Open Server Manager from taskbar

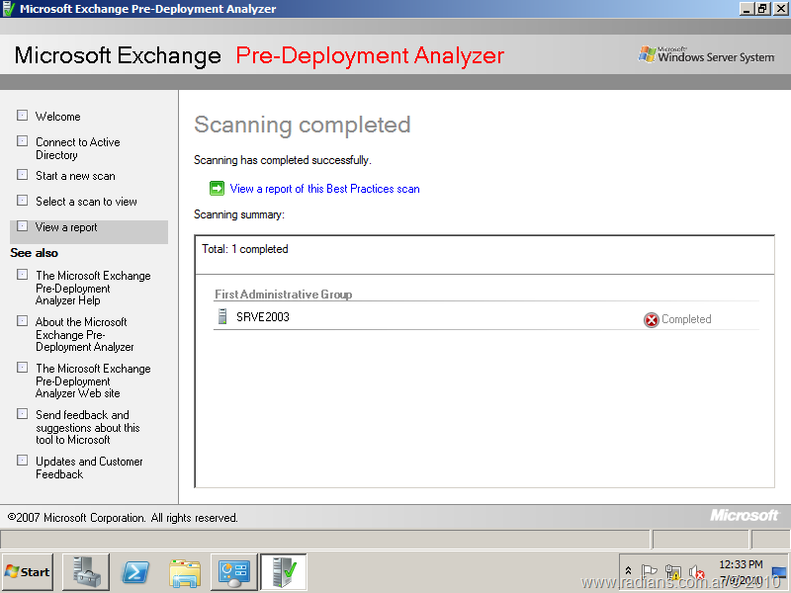86,572
